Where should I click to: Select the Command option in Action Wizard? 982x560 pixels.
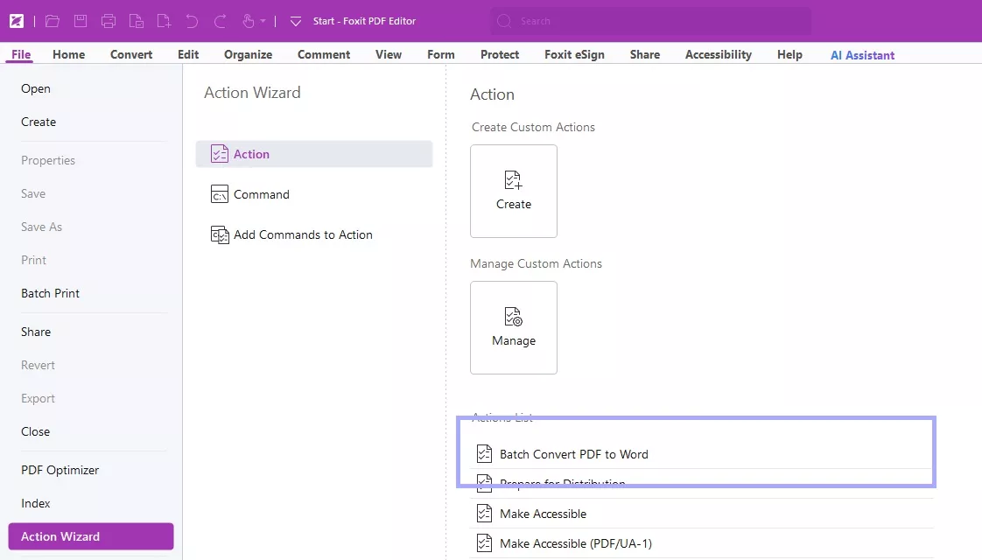260,194
